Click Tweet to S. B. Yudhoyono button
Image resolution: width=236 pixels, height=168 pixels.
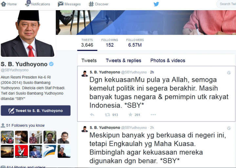[x=35, y=111]
